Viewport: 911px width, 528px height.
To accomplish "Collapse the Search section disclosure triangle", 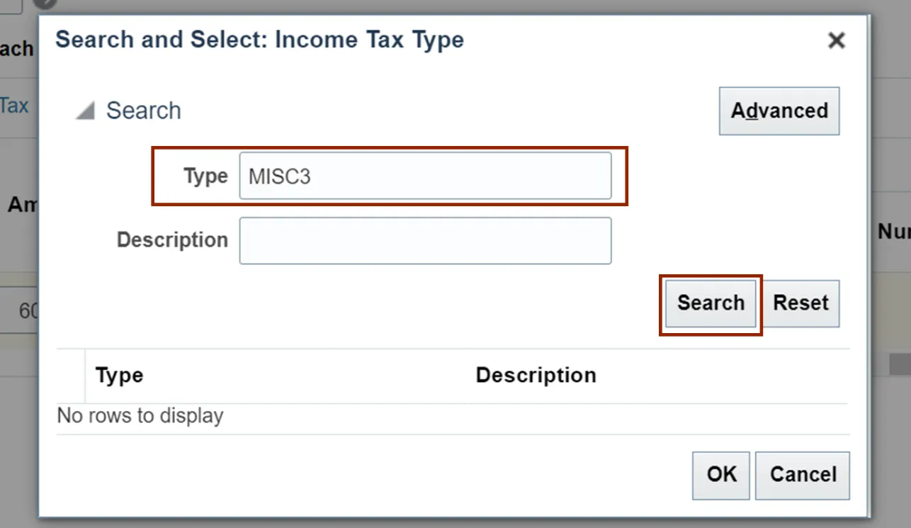I will (x=86, y=111).
